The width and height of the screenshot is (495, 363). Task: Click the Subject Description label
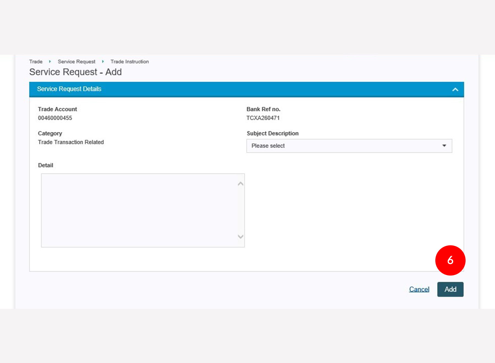272,133
